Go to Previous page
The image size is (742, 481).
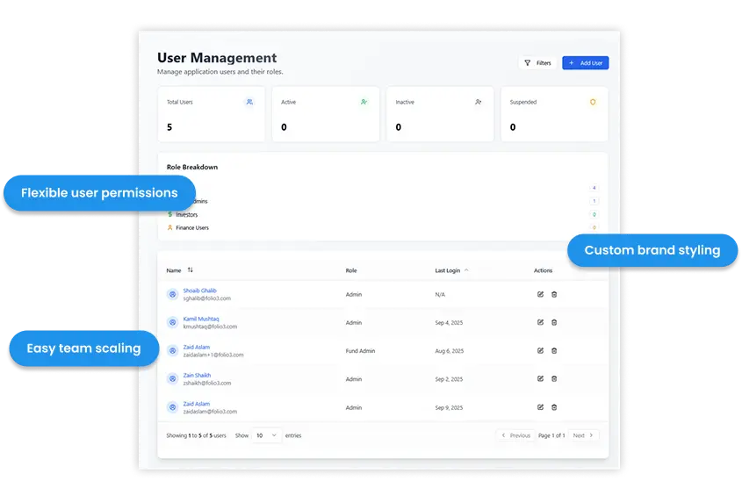point(515,435)
